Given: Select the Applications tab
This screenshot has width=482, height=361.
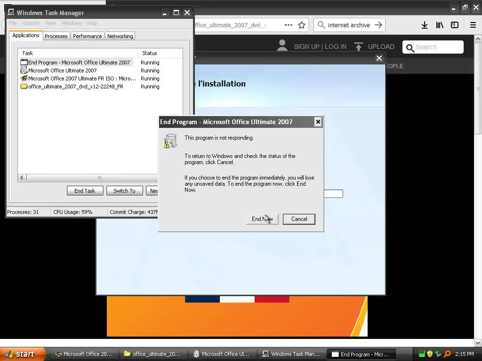Looking at the screenshot, I should pyautogui.click(x=26, y=35).
